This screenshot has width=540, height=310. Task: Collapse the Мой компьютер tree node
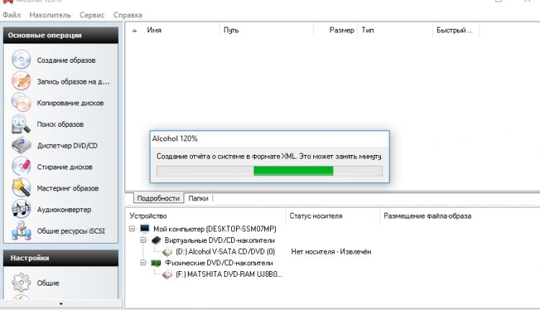(132, 229)
